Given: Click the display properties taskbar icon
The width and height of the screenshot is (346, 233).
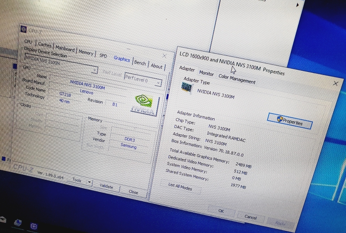Looking at the screenshot, I should click(x=17, y=223).
